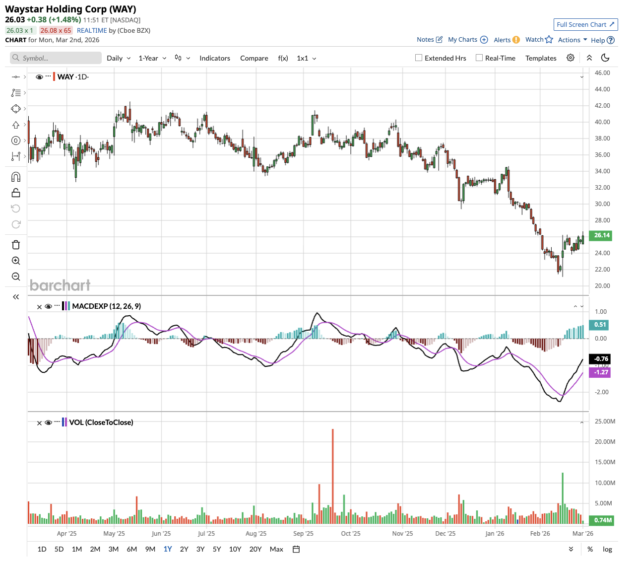Add a note with the Notes icon

(430, 40)
